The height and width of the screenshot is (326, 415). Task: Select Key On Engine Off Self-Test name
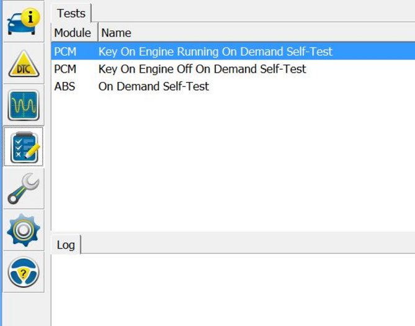tap(202, 69)
